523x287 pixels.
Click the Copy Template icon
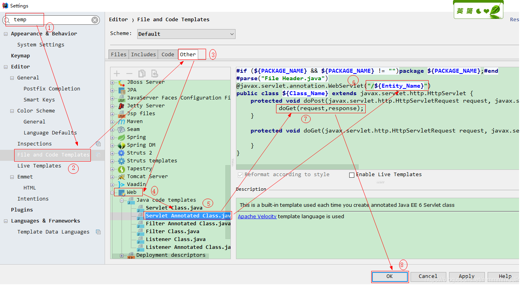(x=142, y=74)
